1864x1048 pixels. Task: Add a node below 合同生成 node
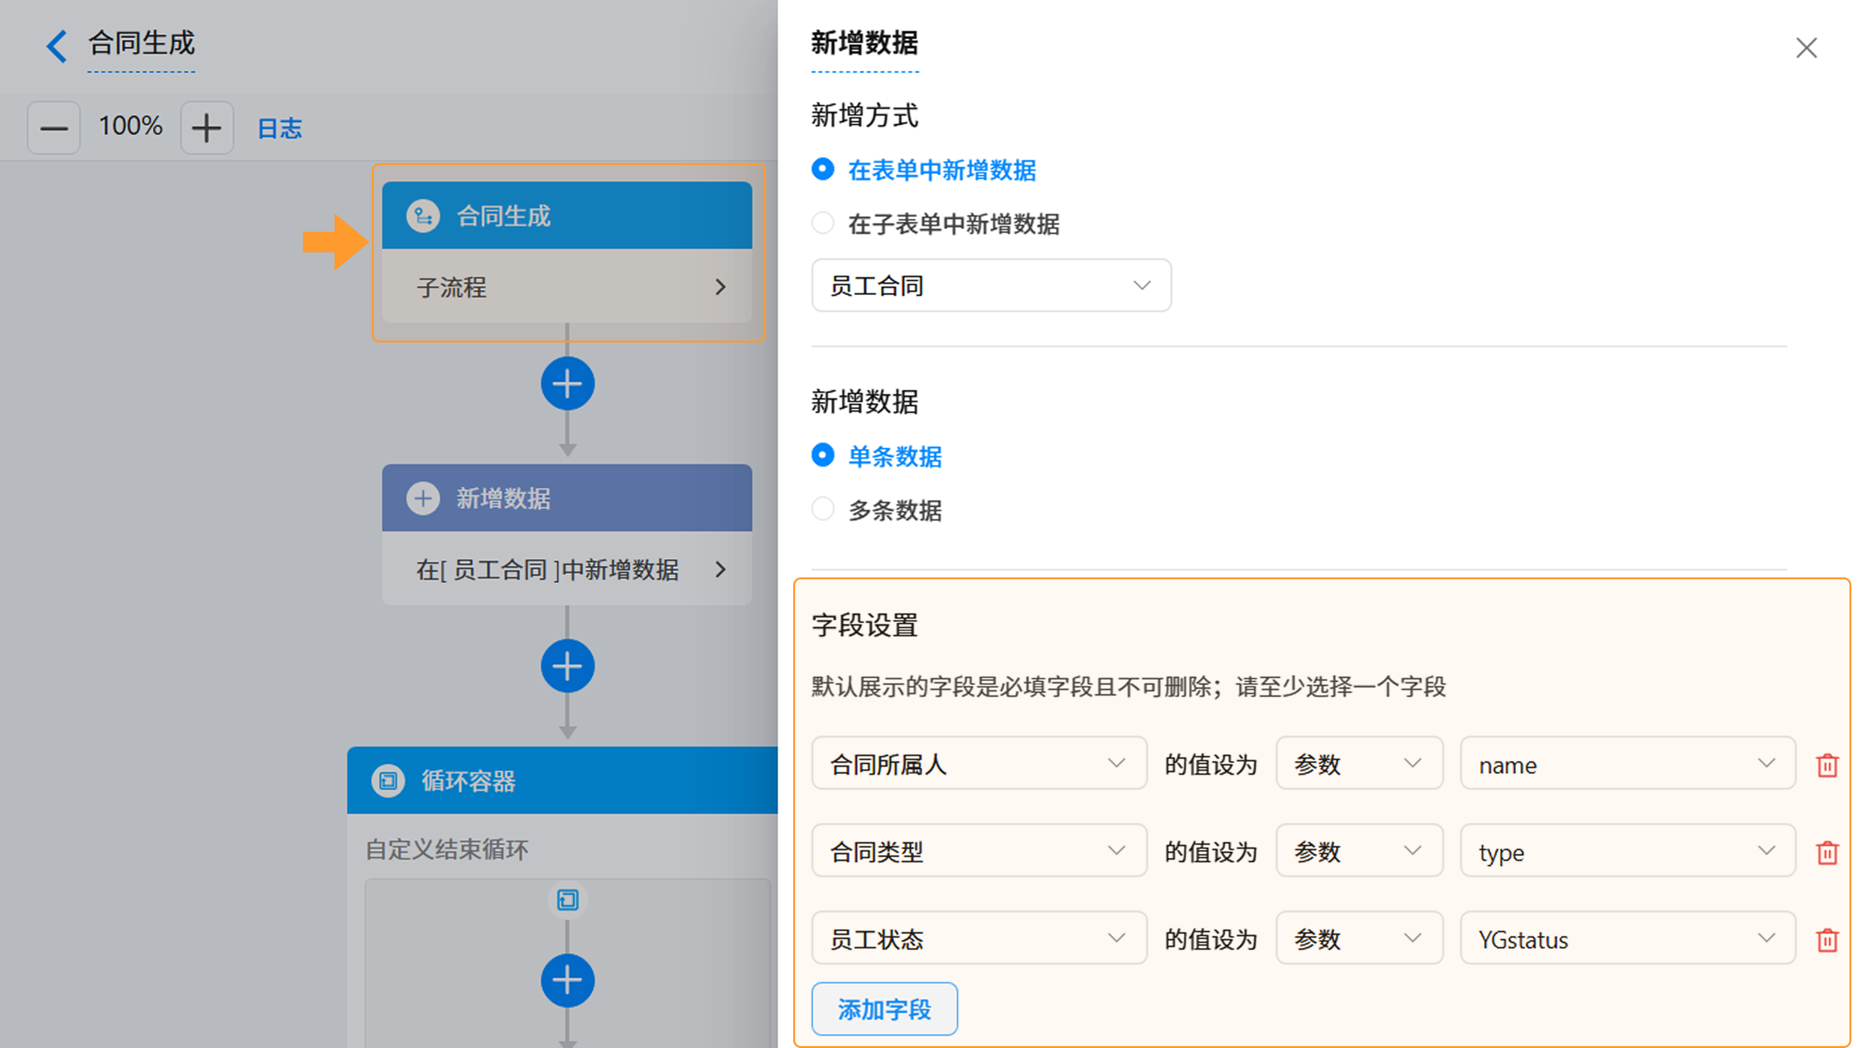tap(567, 383)
